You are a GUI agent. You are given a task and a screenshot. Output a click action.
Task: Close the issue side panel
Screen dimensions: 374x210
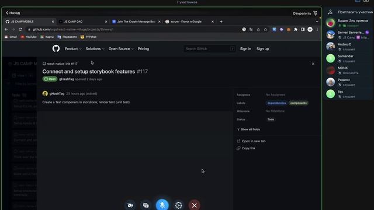[313, 64]
